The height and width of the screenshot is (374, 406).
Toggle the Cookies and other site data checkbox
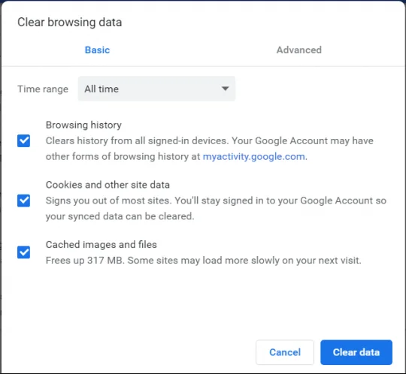(23, 201)
